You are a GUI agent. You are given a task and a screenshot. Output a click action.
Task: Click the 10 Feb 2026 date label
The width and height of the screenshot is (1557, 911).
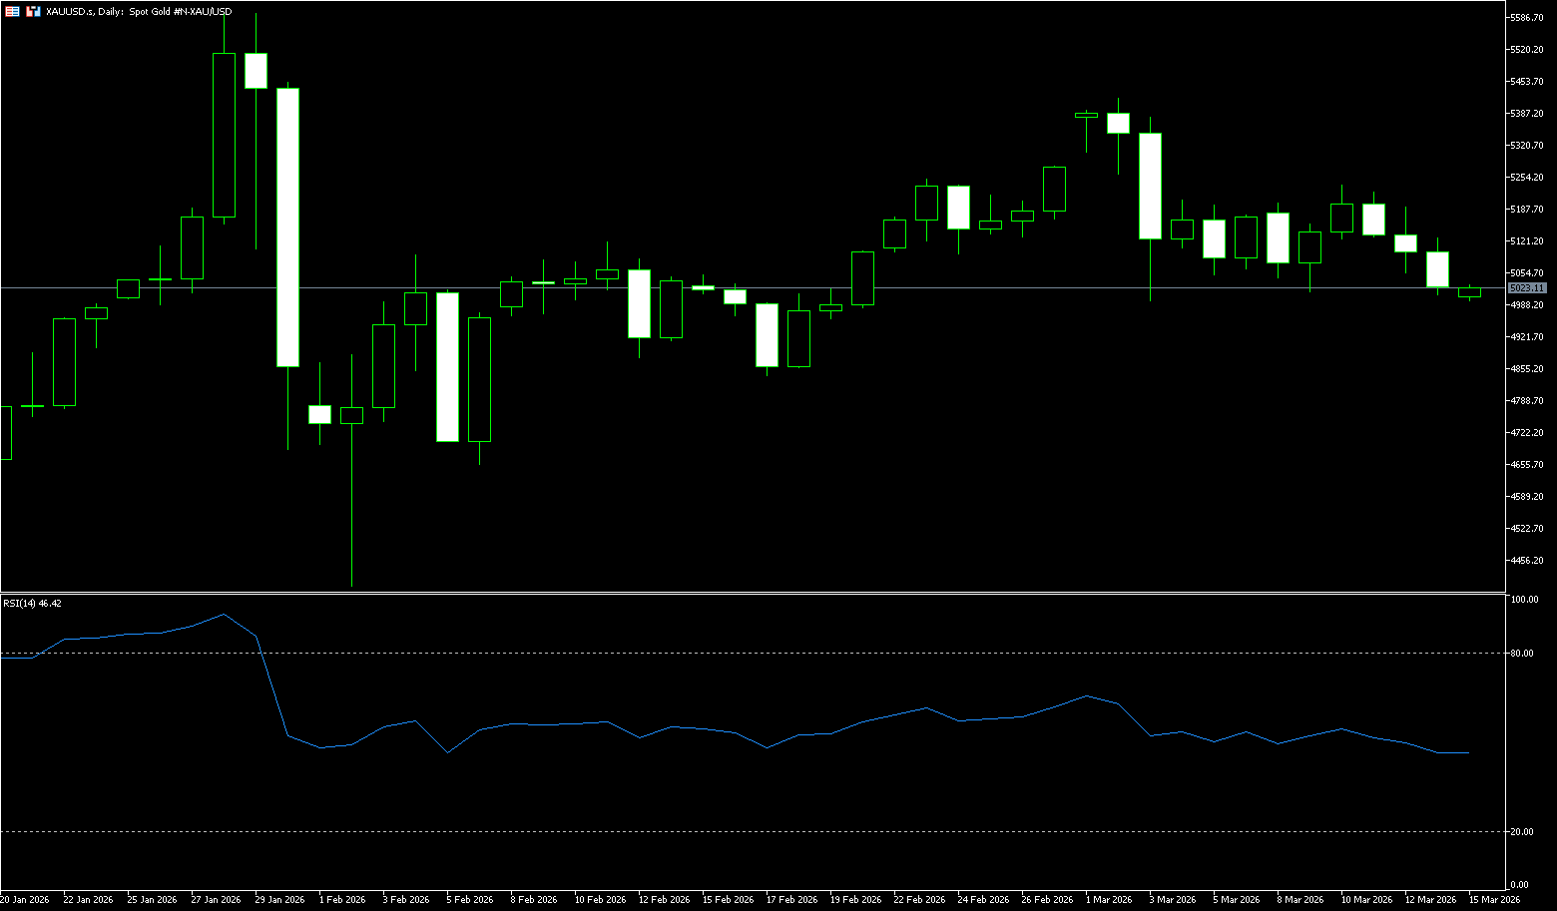coord(601,900)
